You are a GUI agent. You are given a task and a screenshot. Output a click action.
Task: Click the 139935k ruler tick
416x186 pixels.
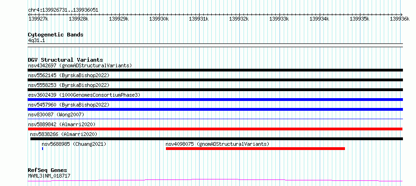(x=360, y=19)
